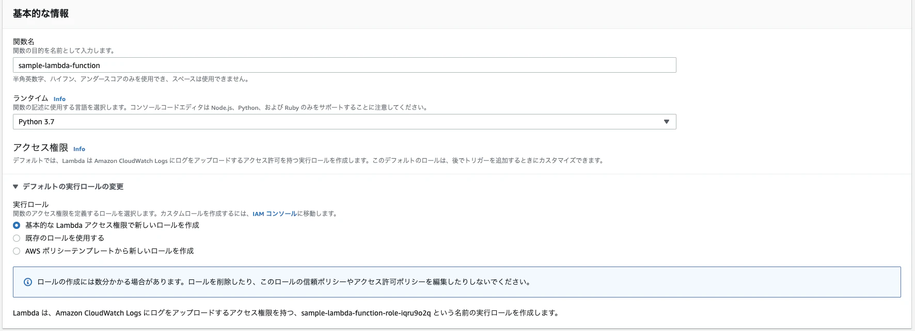Click the ロールの作成には数分かかる notice message
This screenshot has height=331, width=915.
click(x=285, y=282)
